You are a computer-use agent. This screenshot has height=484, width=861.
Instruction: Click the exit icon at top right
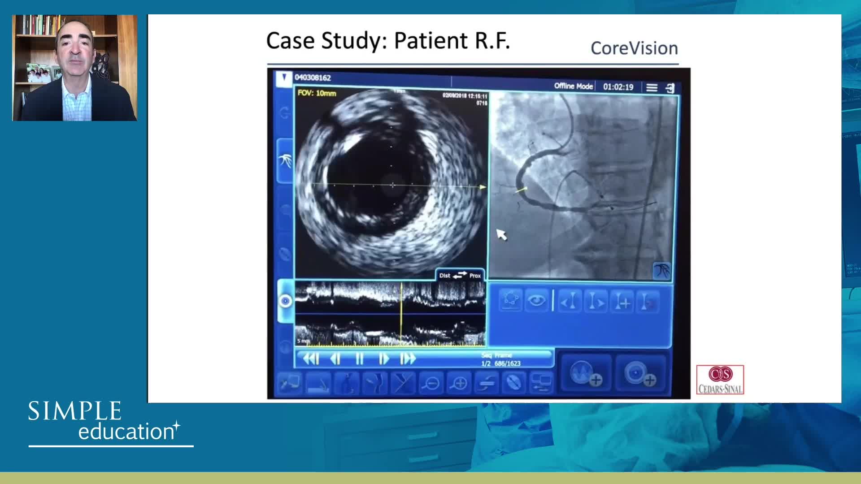(x=670, y=88)
